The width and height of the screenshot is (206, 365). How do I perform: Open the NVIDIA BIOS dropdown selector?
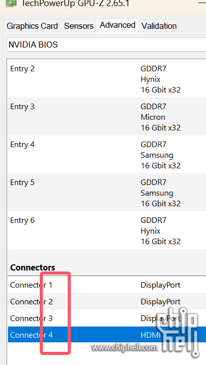(106, 44)
